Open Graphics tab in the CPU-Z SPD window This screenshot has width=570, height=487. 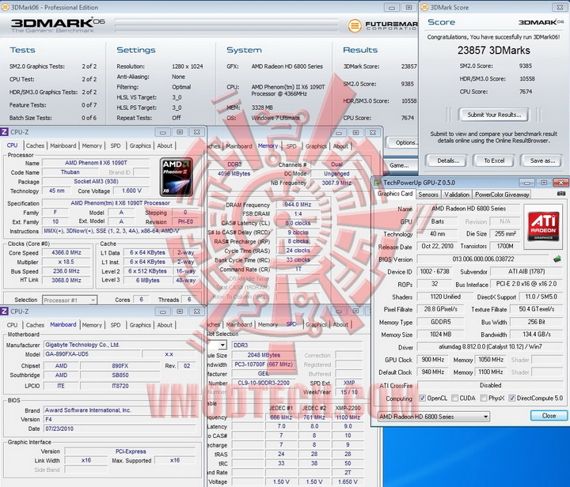pyautogui.click(x=316, y=324)
